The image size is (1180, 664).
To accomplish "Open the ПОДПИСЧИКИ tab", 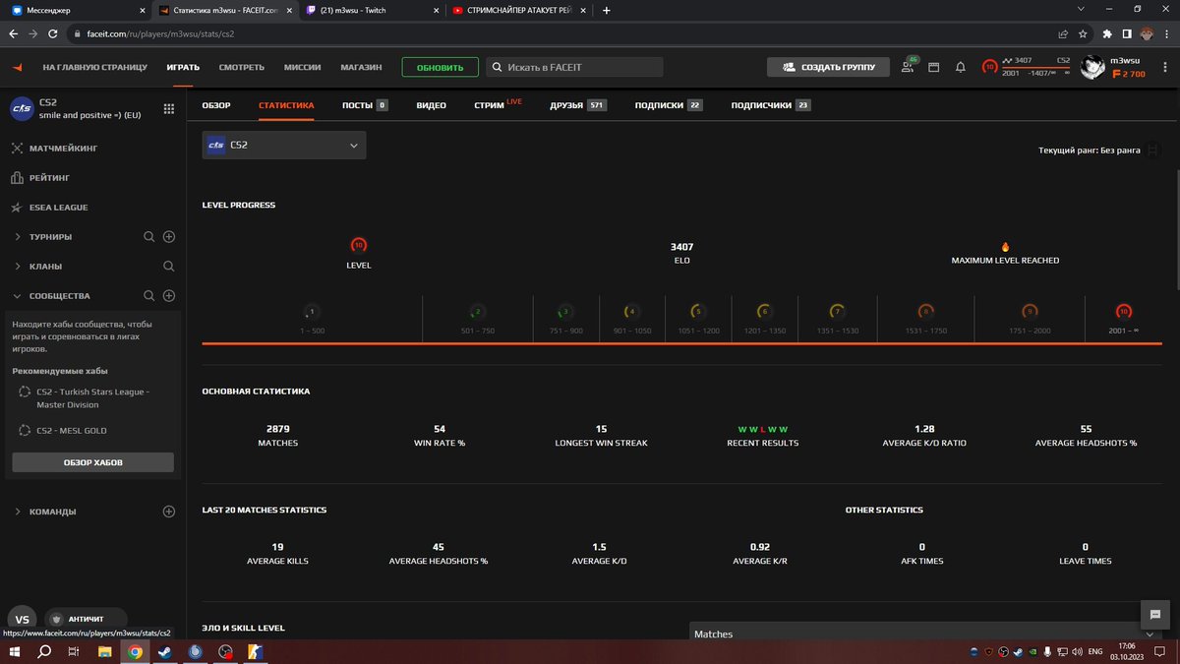I will (771, 105).
